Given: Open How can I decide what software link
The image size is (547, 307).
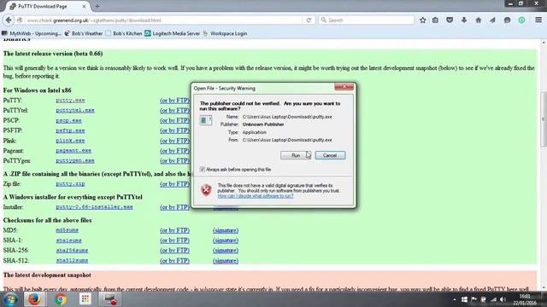Looking at the screenshot, I should [x=256, y=196].
